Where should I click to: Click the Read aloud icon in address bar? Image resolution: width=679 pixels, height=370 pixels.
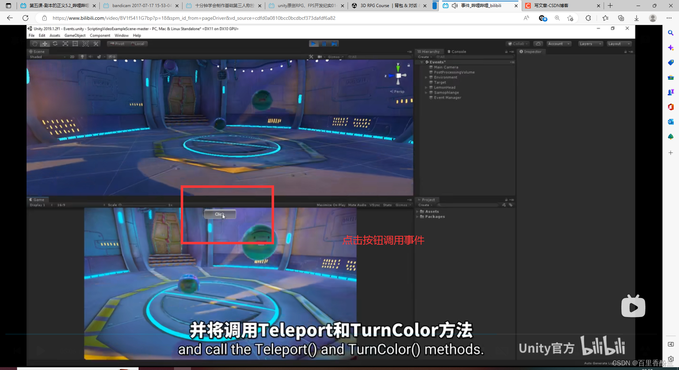[x=527, y=18]
